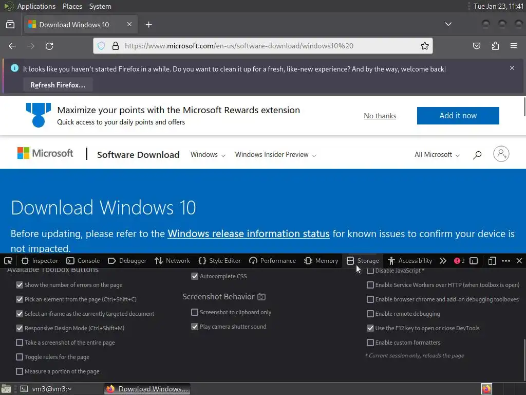The width and height of the screenshot is (526, 395).
Task: Show more DevTools tabs chevron
Action: pos(443,261)
